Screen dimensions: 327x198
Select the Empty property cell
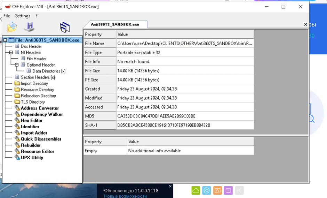tap(105, 151)
